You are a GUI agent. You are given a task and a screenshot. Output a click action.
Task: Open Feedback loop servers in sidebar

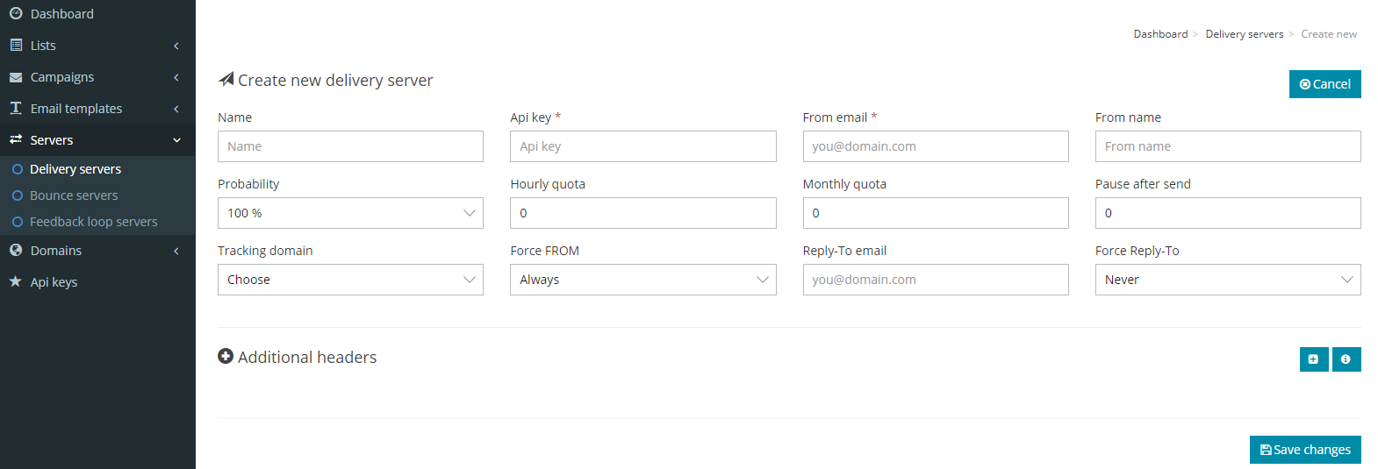pyautogui.click(x=94, y=222)
